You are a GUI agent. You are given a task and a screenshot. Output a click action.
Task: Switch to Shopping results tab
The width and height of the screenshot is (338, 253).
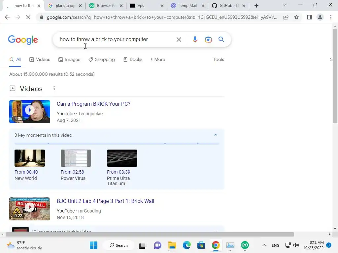tap(102, 60)
